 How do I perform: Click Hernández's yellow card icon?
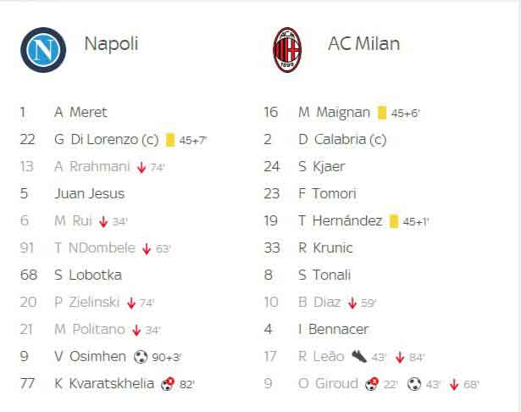click(x=394, y=221)
